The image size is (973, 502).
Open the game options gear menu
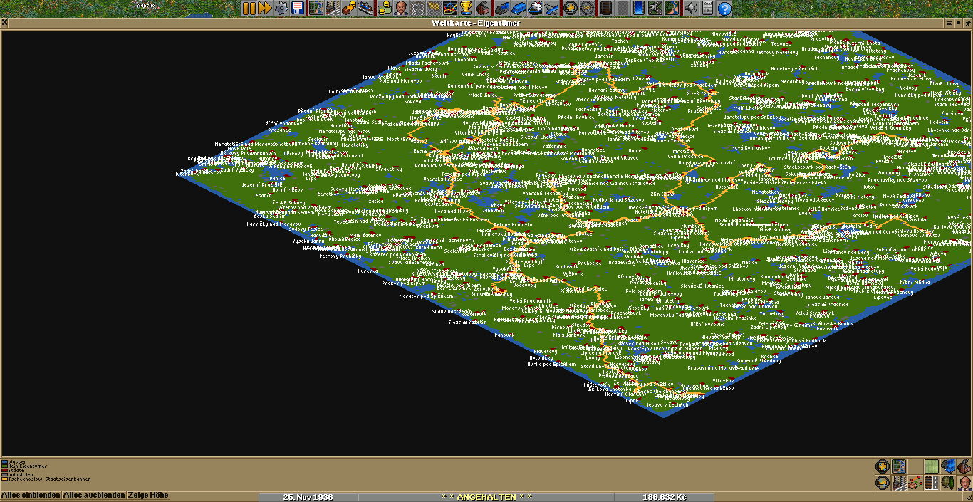coord(281,9)
